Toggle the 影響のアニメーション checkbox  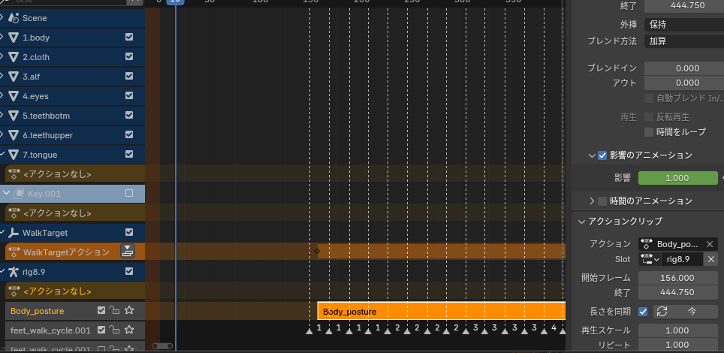click(602, 155)
